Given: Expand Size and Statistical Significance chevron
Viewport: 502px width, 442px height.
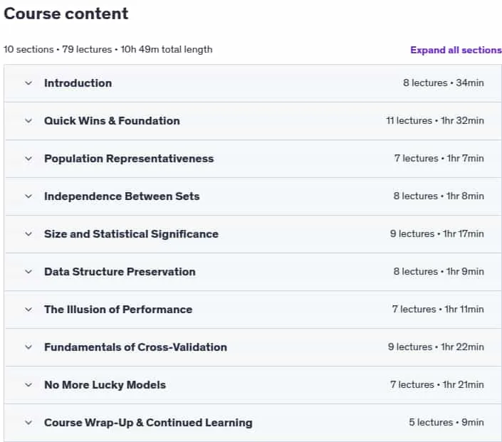Looking at the screenshot, I should click(x=28, y=234).
